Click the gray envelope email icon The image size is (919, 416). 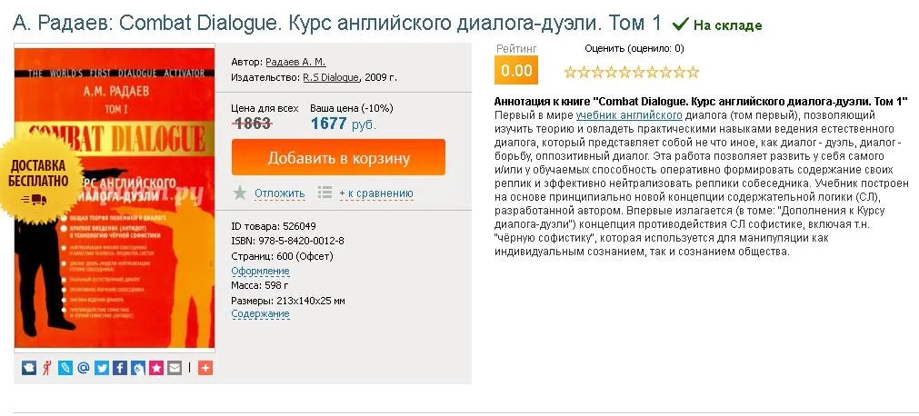coord(175,368)
